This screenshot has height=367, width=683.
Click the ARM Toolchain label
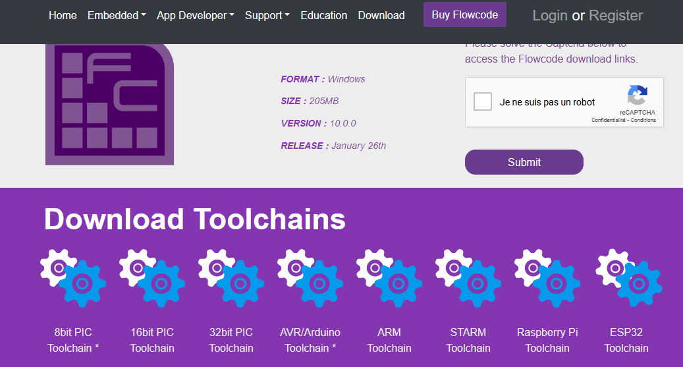389,340
